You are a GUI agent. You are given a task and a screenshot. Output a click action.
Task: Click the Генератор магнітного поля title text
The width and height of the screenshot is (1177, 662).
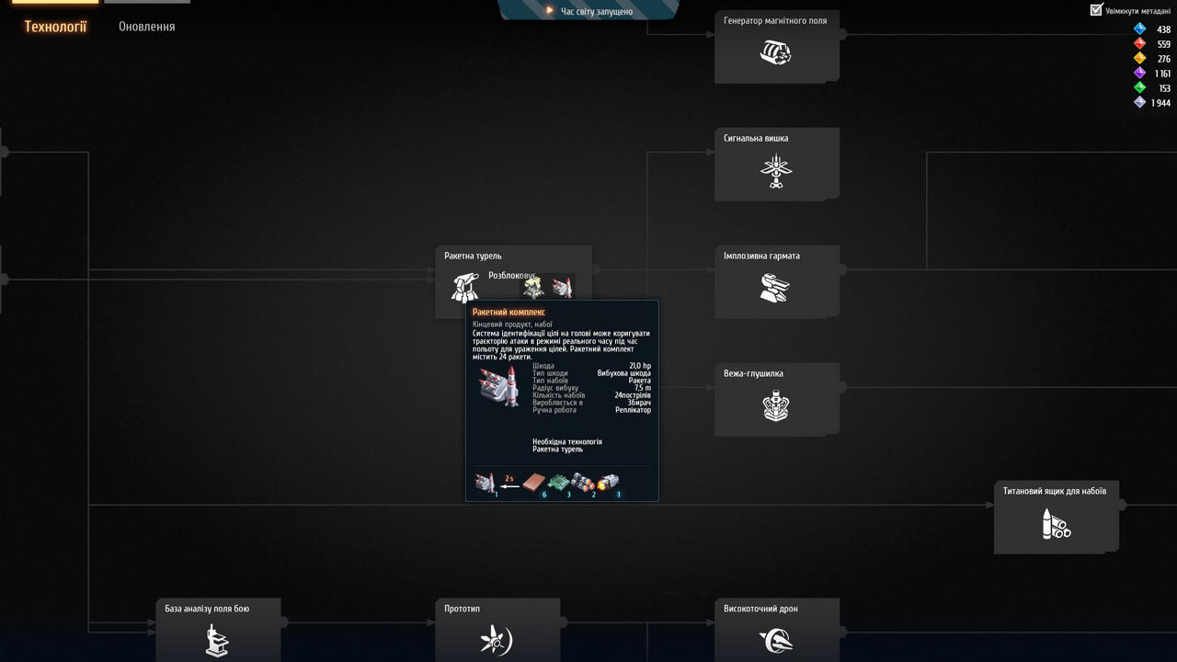tap(775, 20)
